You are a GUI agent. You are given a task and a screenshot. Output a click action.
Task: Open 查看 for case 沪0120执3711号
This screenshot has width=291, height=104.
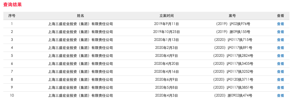coord(280,80)
